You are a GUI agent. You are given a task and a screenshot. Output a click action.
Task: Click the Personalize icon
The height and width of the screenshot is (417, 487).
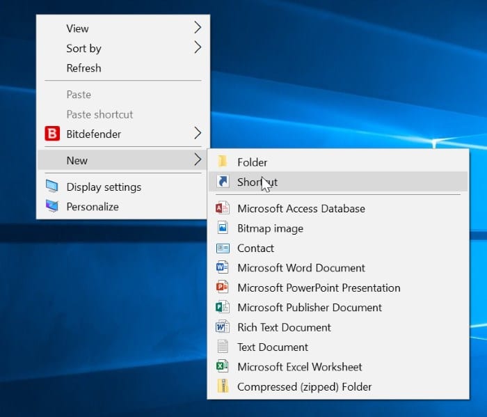[52, 206]
